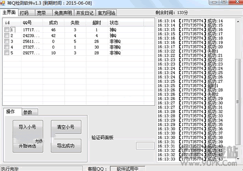243x171 pixels.
Task: Select the 操作 panel tab
Action: (x=13, y=112)
